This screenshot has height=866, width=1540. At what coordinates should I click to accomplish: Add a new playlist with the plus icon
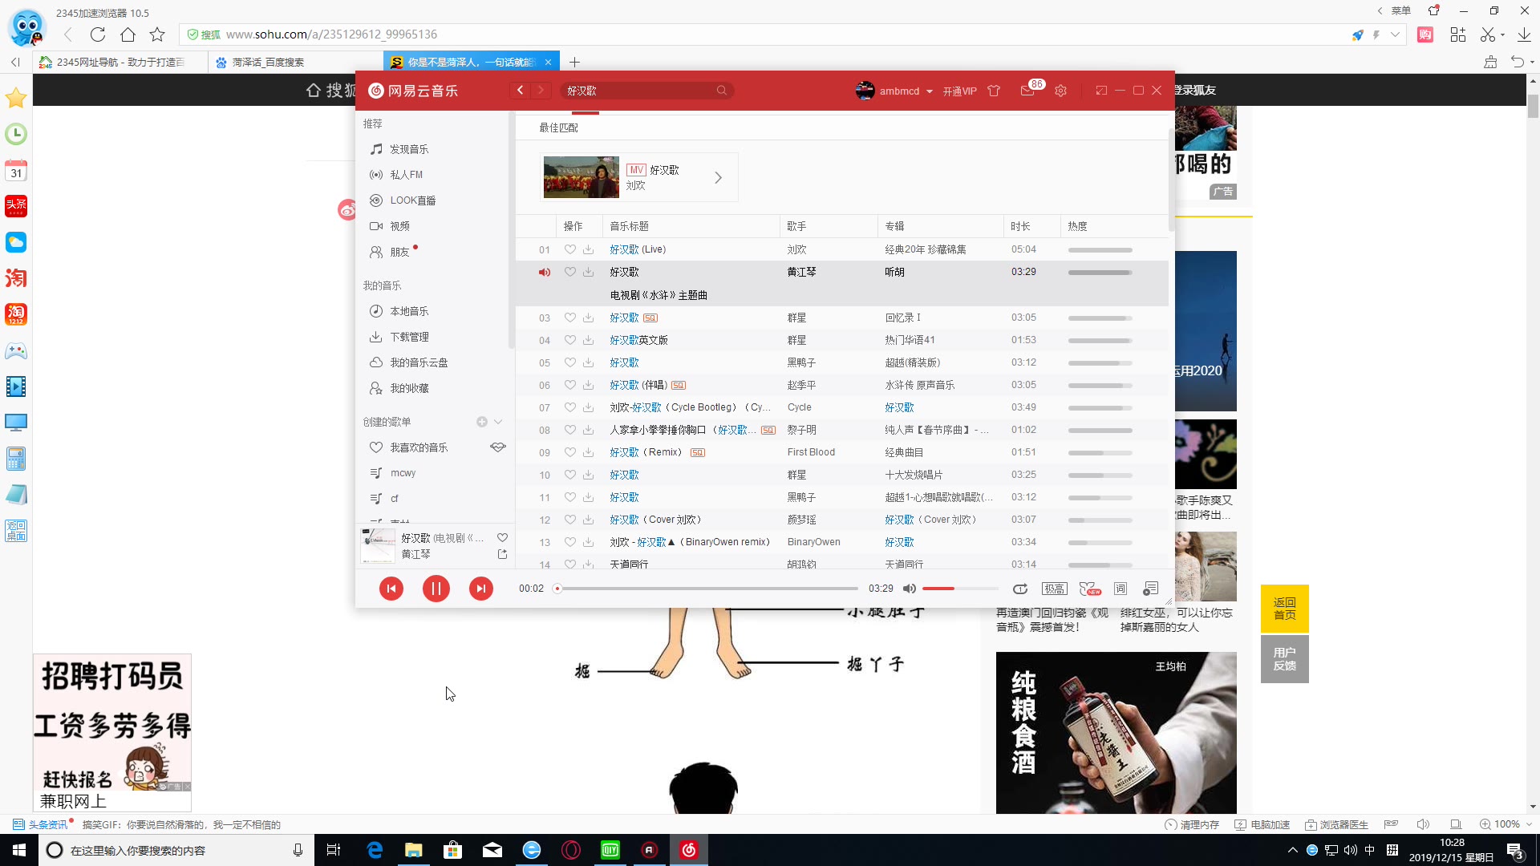(x=482, y=422)
